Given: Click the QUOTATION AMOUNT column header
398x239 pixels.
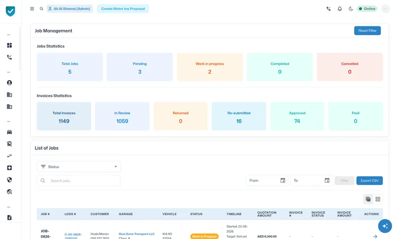Looking at the screenshot, I should (267, 214).
